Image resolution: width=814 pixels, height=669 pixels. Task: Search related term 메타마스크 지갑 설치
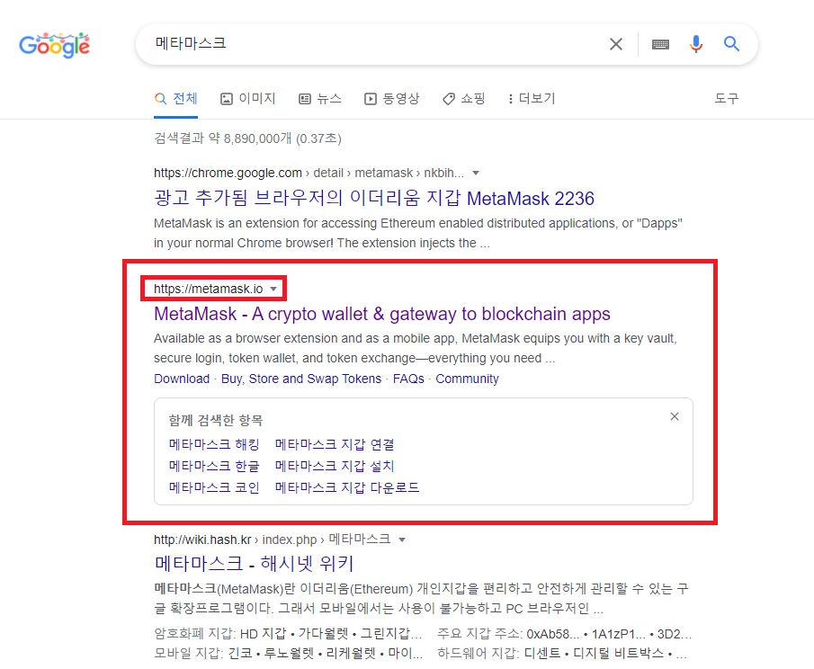coord(335,466)
